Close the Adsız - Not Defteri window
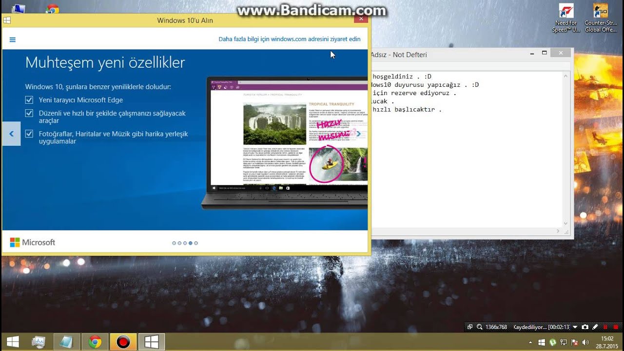 (x=561, y=53)
